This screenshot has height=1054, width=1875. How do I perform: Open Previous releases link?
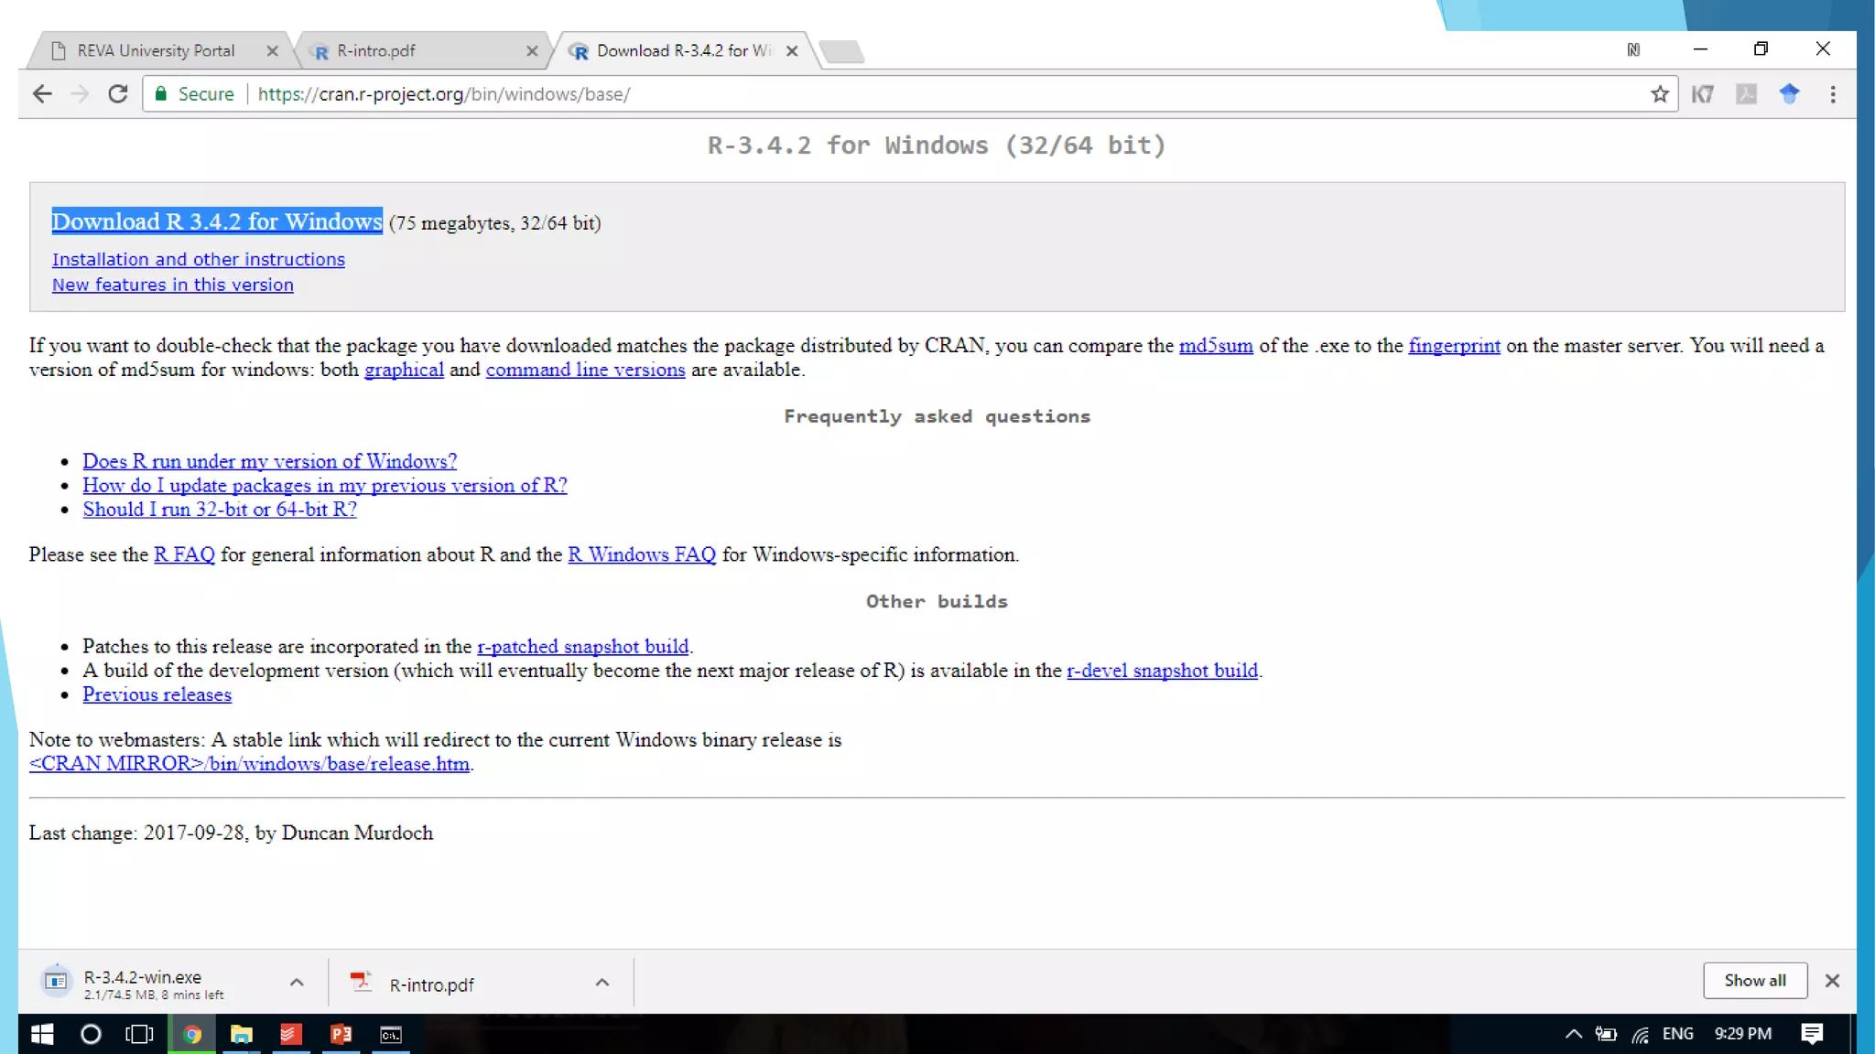click(157, 694)
